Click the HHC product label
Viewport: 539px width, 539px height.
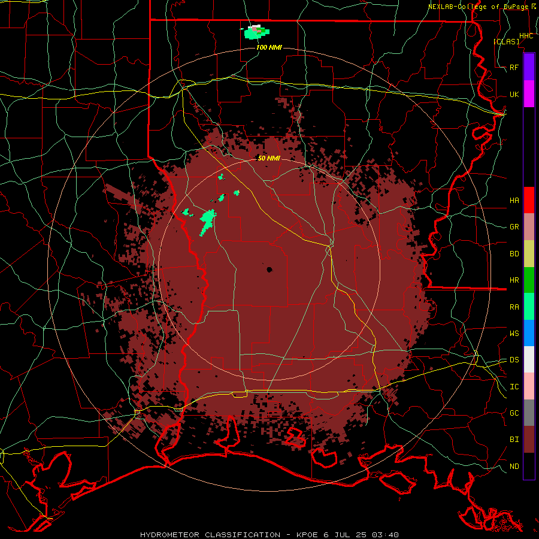[526, 36]
